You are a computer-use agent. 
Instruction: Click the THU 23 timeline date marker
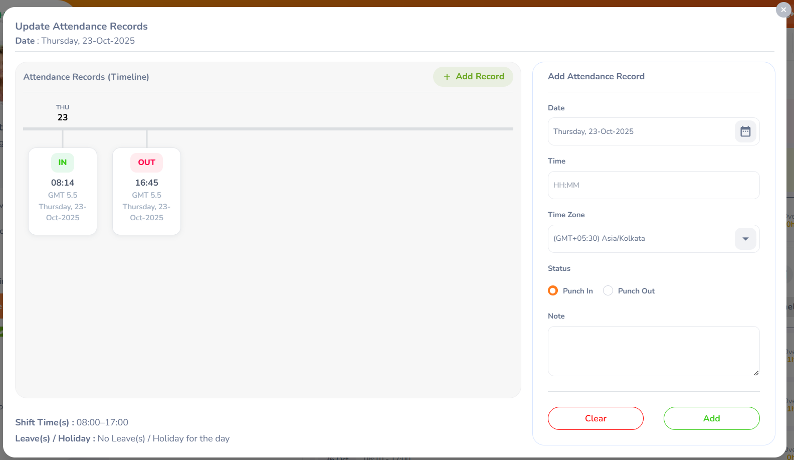(x=63, y=113)
